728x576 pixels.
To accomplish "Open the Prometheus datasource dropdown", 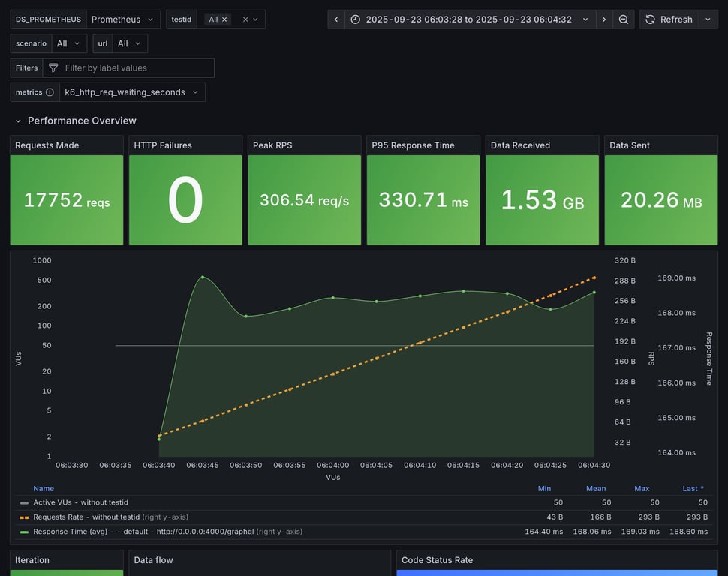I will coord(122,19).
